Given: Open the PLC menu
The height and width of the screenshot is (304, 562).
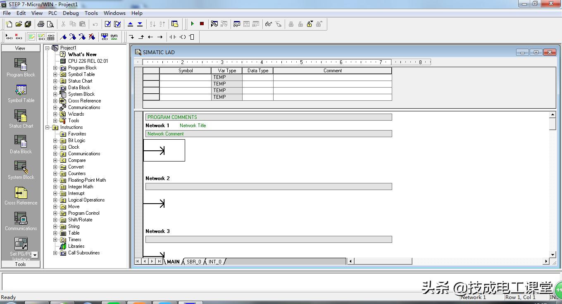Looking at the screenshot, I should [52, 13].
